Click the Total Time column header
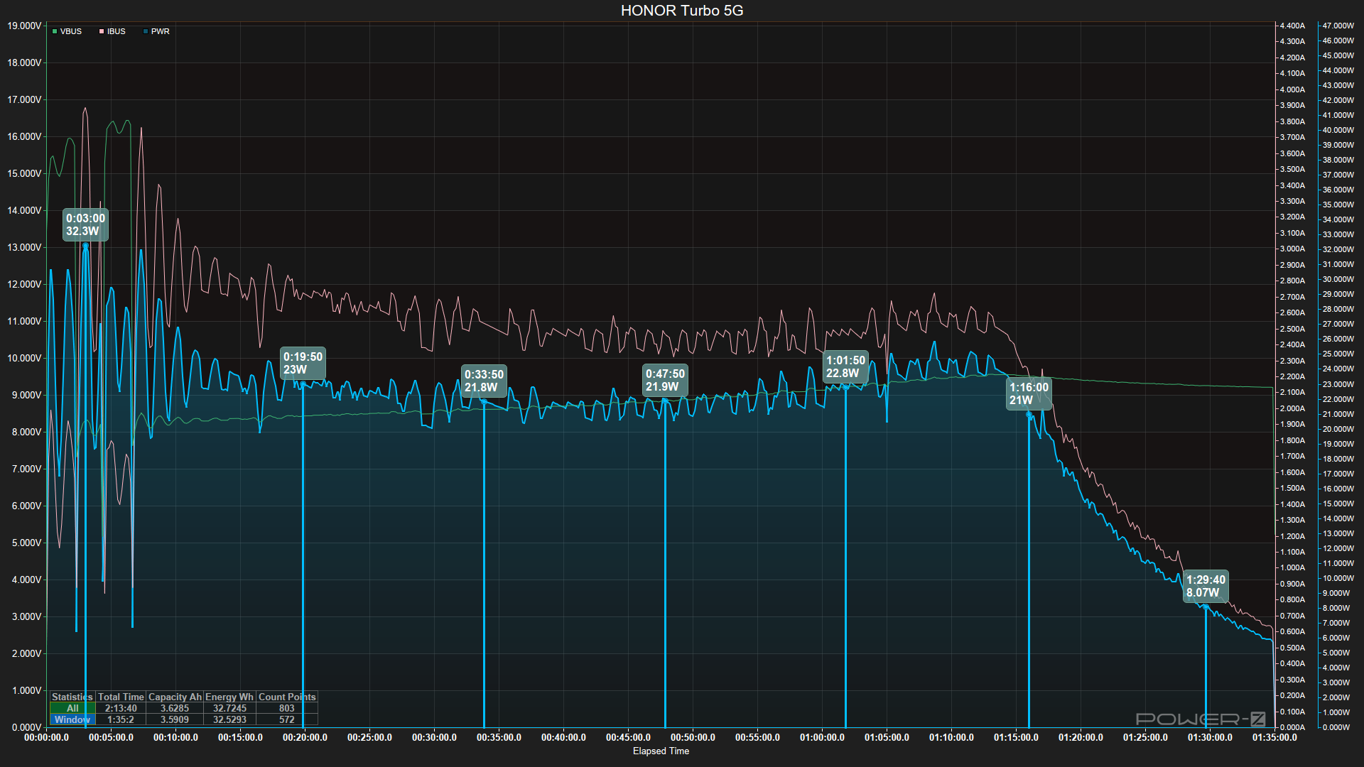The height and width of the screenshot is (767, 1364). click(x=121, y=697)
